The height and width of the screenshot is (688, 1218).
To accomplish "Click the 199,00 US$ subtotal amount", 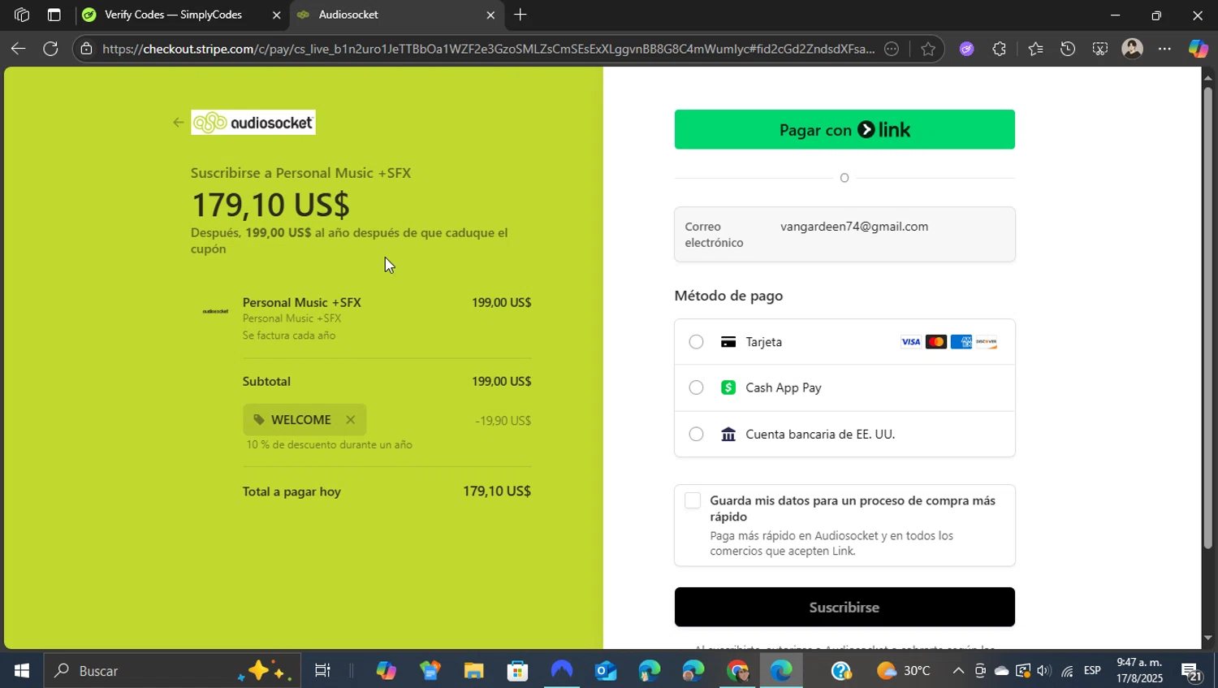I will click(501, 381).
